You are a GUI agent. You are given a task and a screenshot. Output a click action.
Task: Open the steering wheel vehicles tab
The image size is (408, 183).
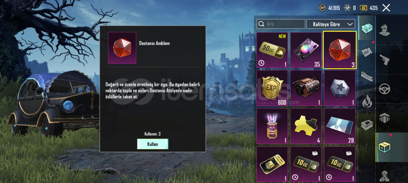tap(384, 89)
